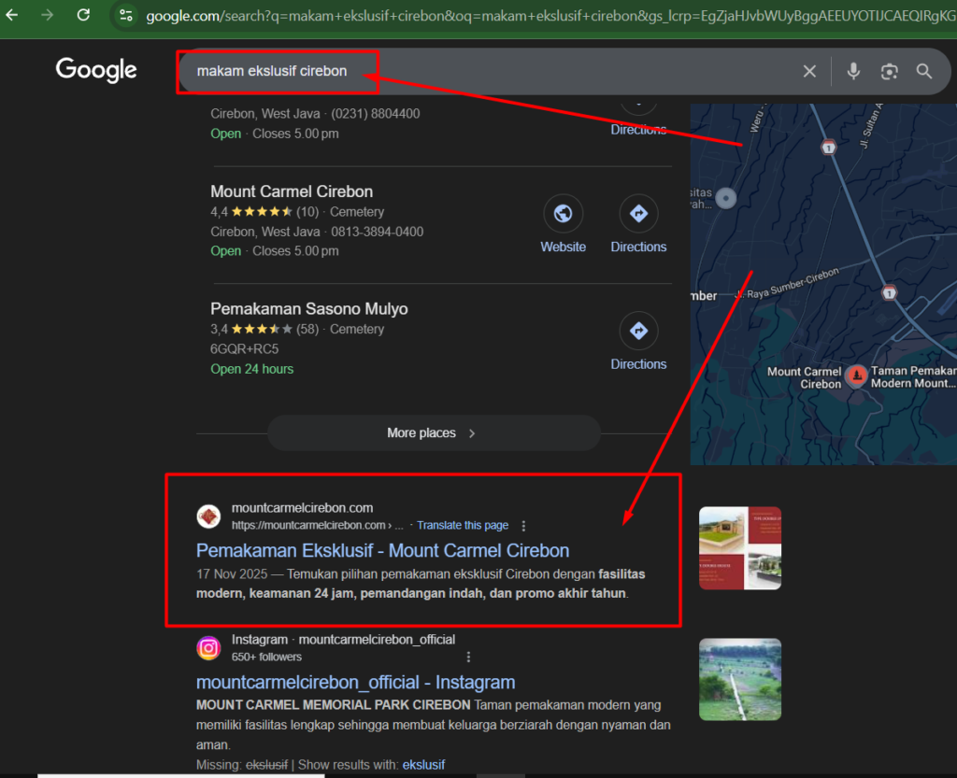Click the 'ekslusif' show results with link
The height and width of the screenshot is (778, 957).
(423, 765)
